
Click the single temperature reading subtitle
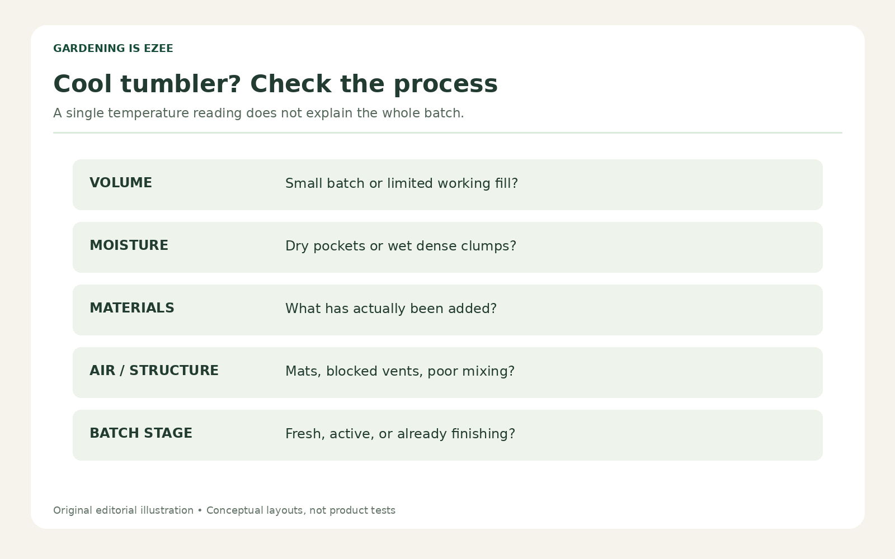258,113
